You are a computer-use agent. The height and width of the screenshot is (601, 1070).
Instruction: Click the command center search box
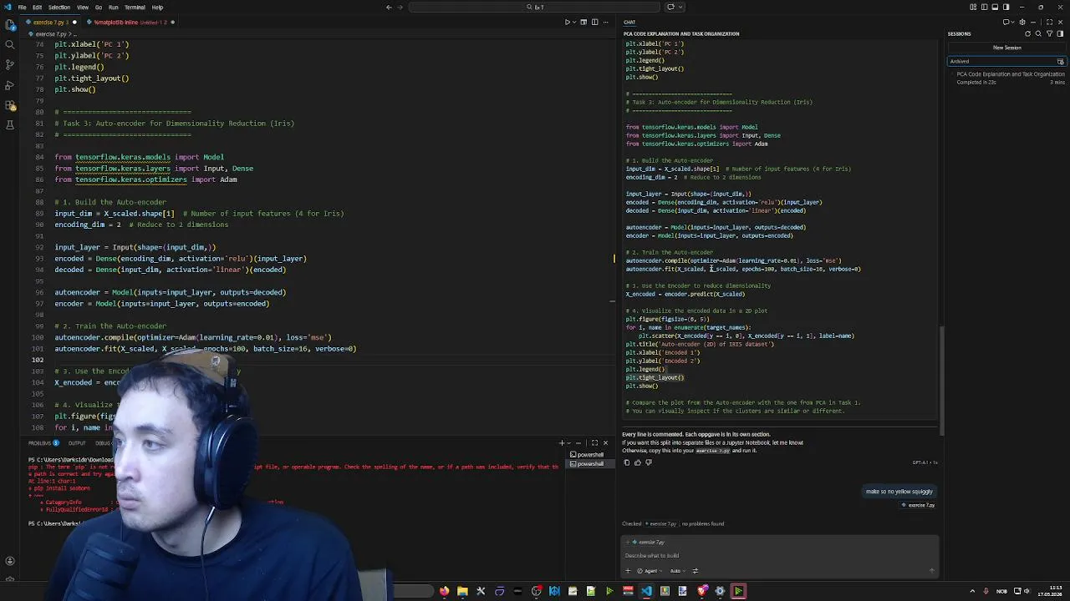pos(535,7)
